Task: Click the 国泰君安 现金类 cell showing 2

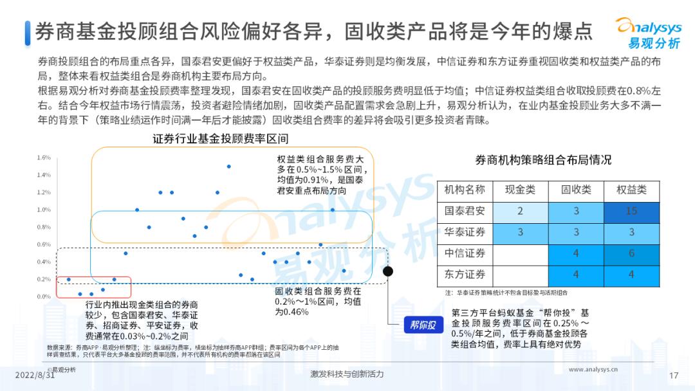Action: [521, 212]
